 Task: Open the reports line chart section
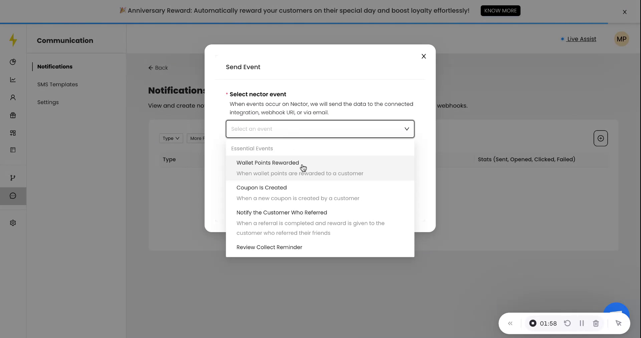13,80
